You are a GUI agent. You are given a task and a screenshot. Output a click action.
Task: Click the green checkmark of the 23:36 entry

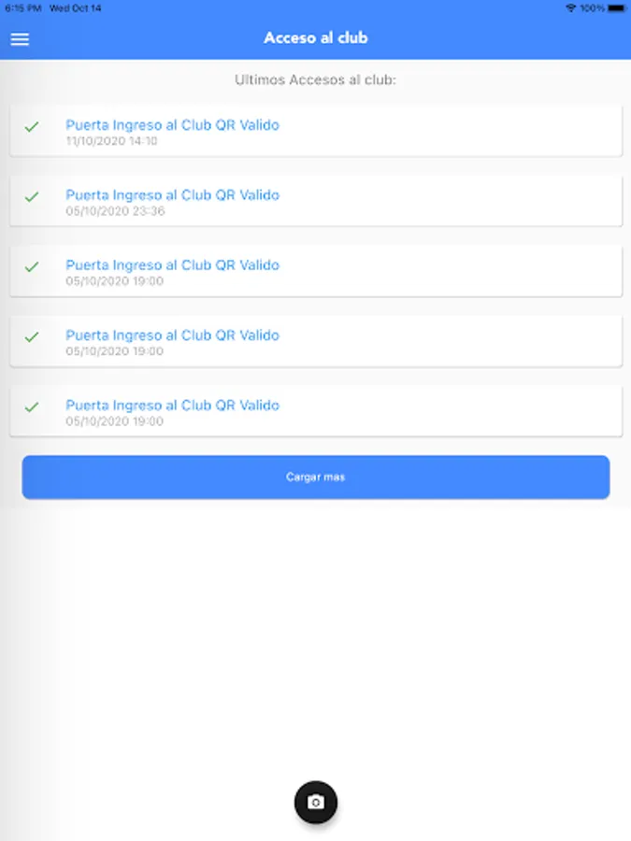[x=32, y=196]
